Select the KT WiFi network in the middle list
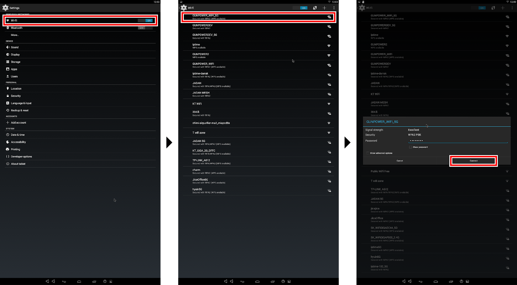The image size is (517, 285). [x=258, y=104]
